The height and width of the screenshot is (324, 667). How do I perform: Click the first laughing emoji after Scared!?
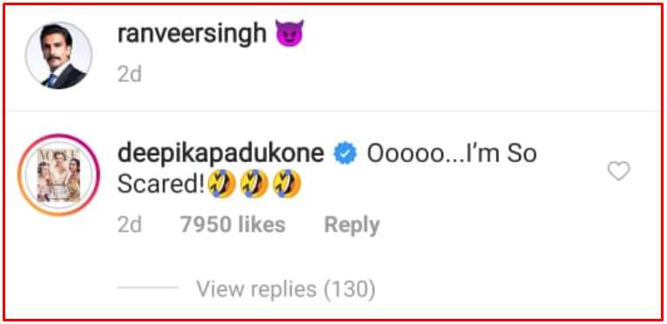point(221,185)
